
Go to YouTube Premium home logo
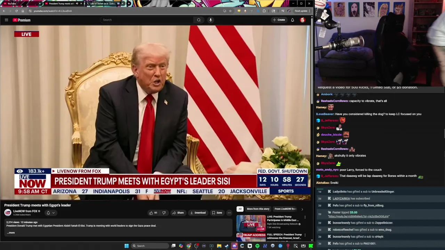[x=22, y=20]
